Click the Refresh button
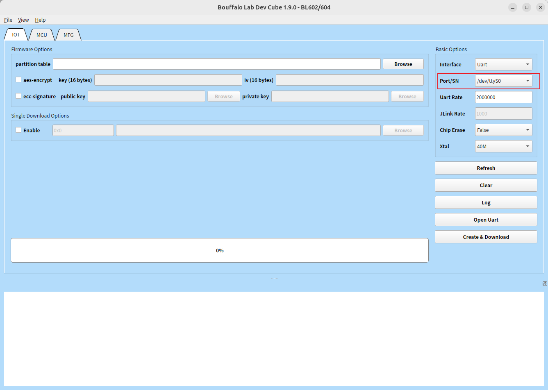 486,168
